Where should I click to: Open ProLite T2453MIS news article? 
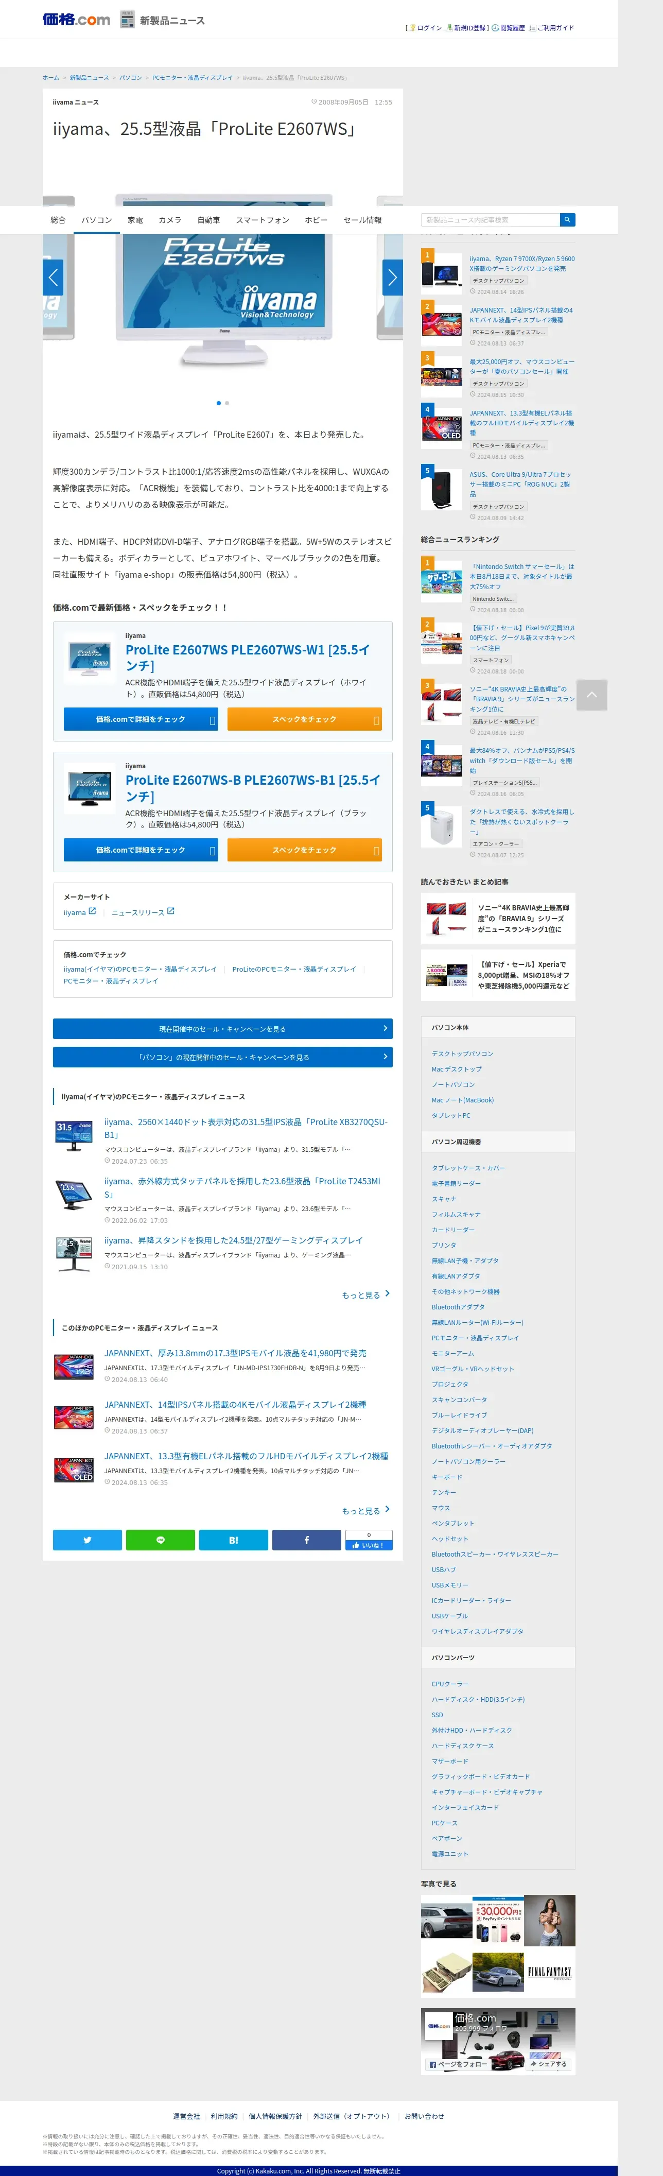pyautogui.click(x=242, y=1187)
